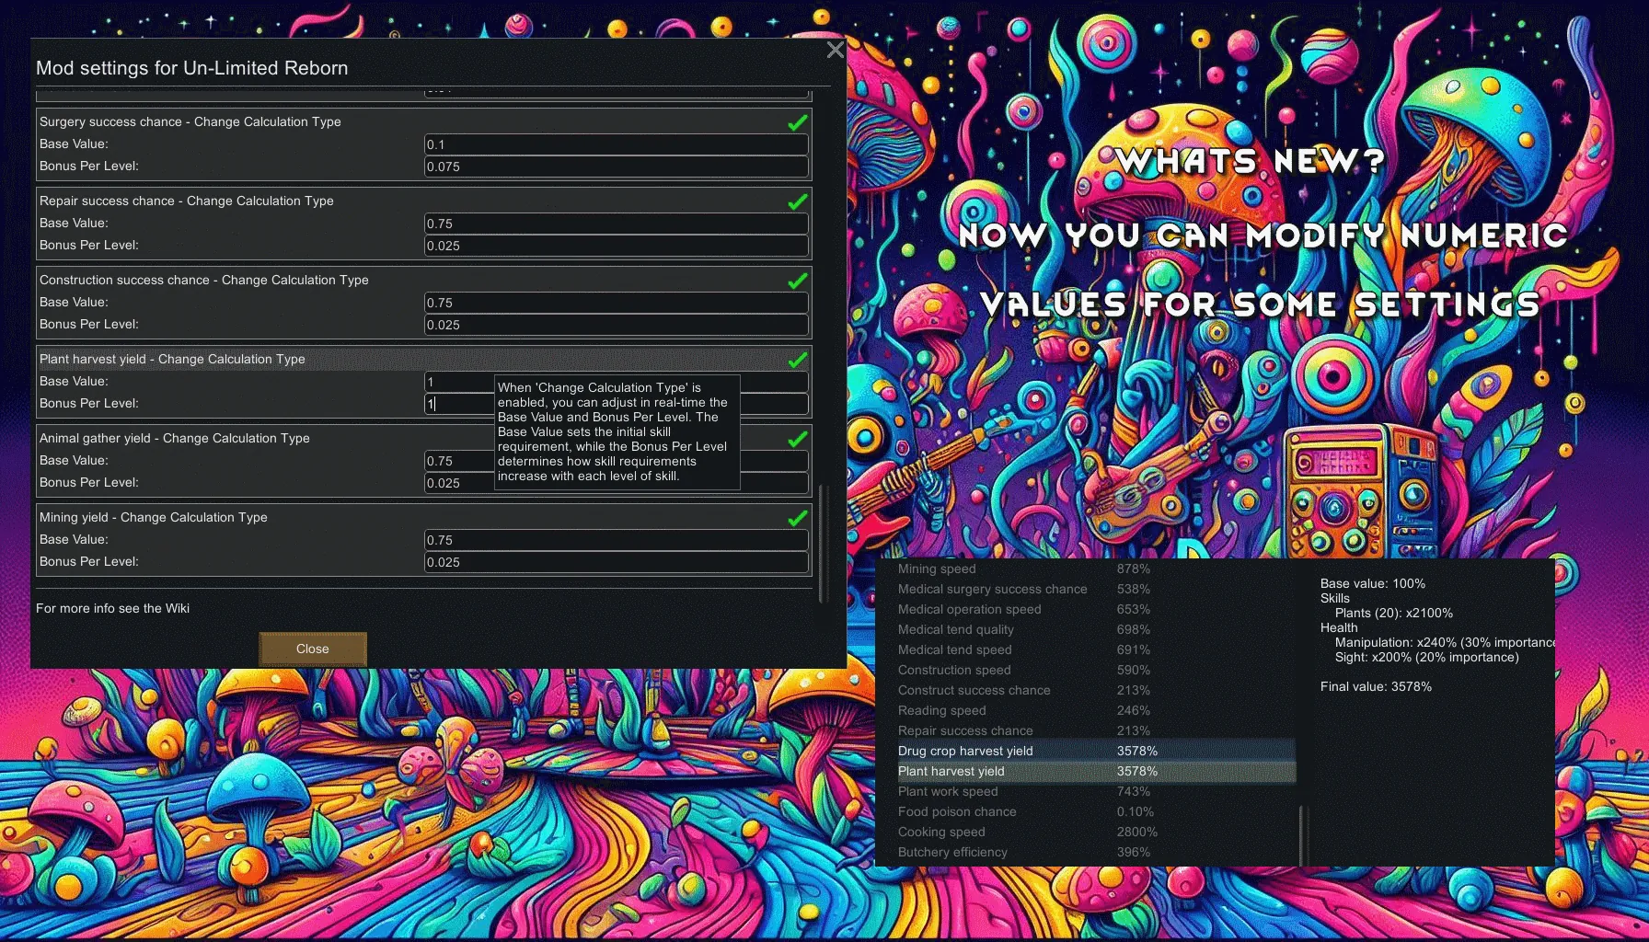1649x942 pixels.
Task: Click Mining yield Bonus Per Level field
Action: coord(615,562)
